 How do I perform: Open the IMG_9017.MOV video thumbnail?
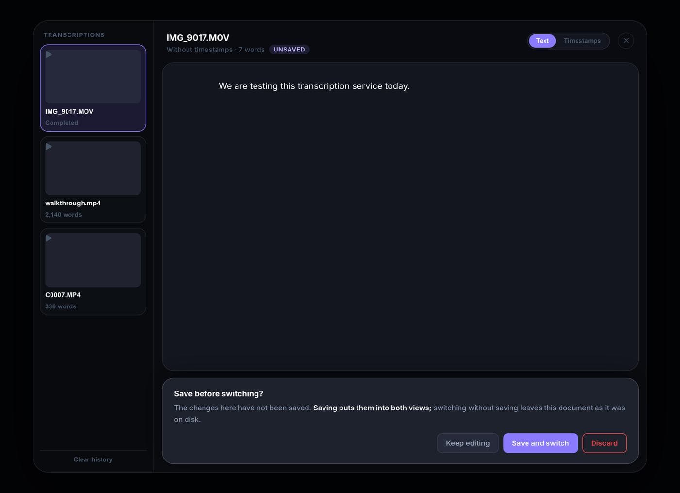(x=93, y=76)
